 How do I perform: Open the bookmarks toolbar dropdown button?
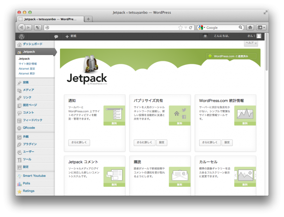pos(261,28)
